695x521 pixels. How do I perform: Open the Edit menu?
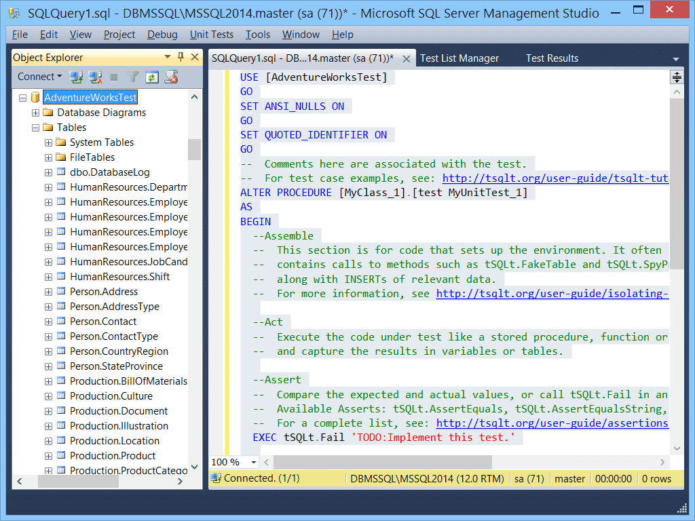[x=49, y=35]
